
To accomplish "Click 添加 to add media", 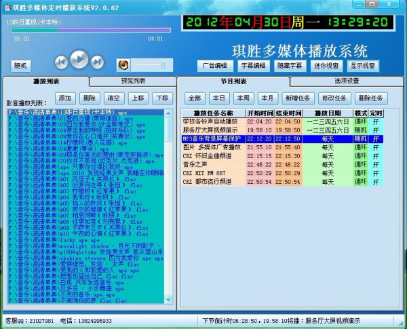I will [65, 98].
